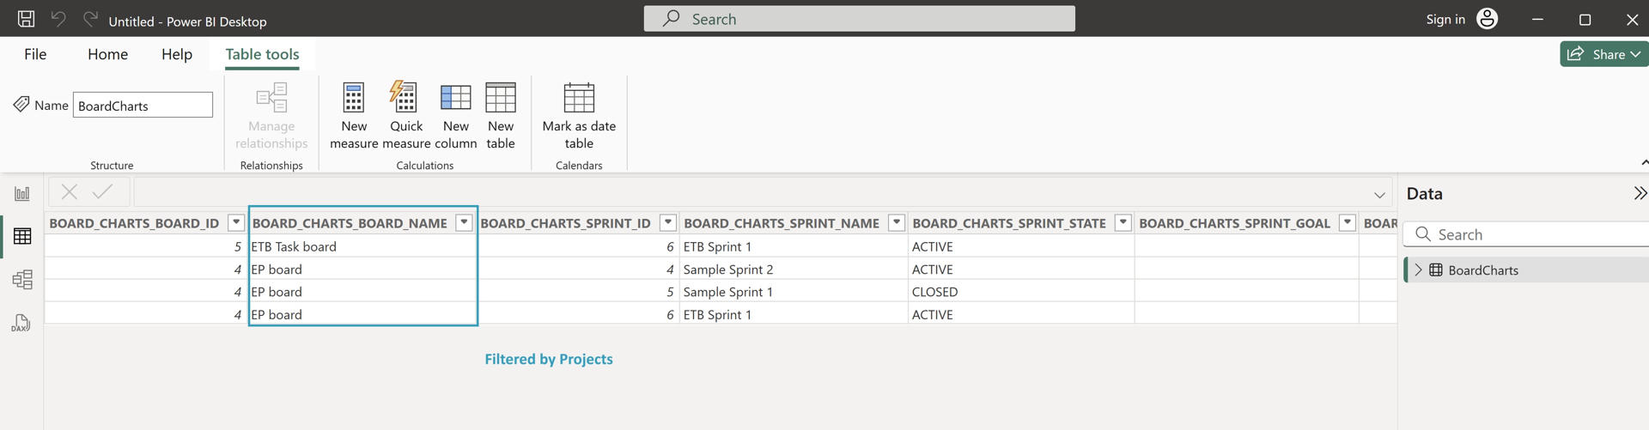Add a New column
The height and width of the screenshot is (430, 1649).
pos(455,99)
